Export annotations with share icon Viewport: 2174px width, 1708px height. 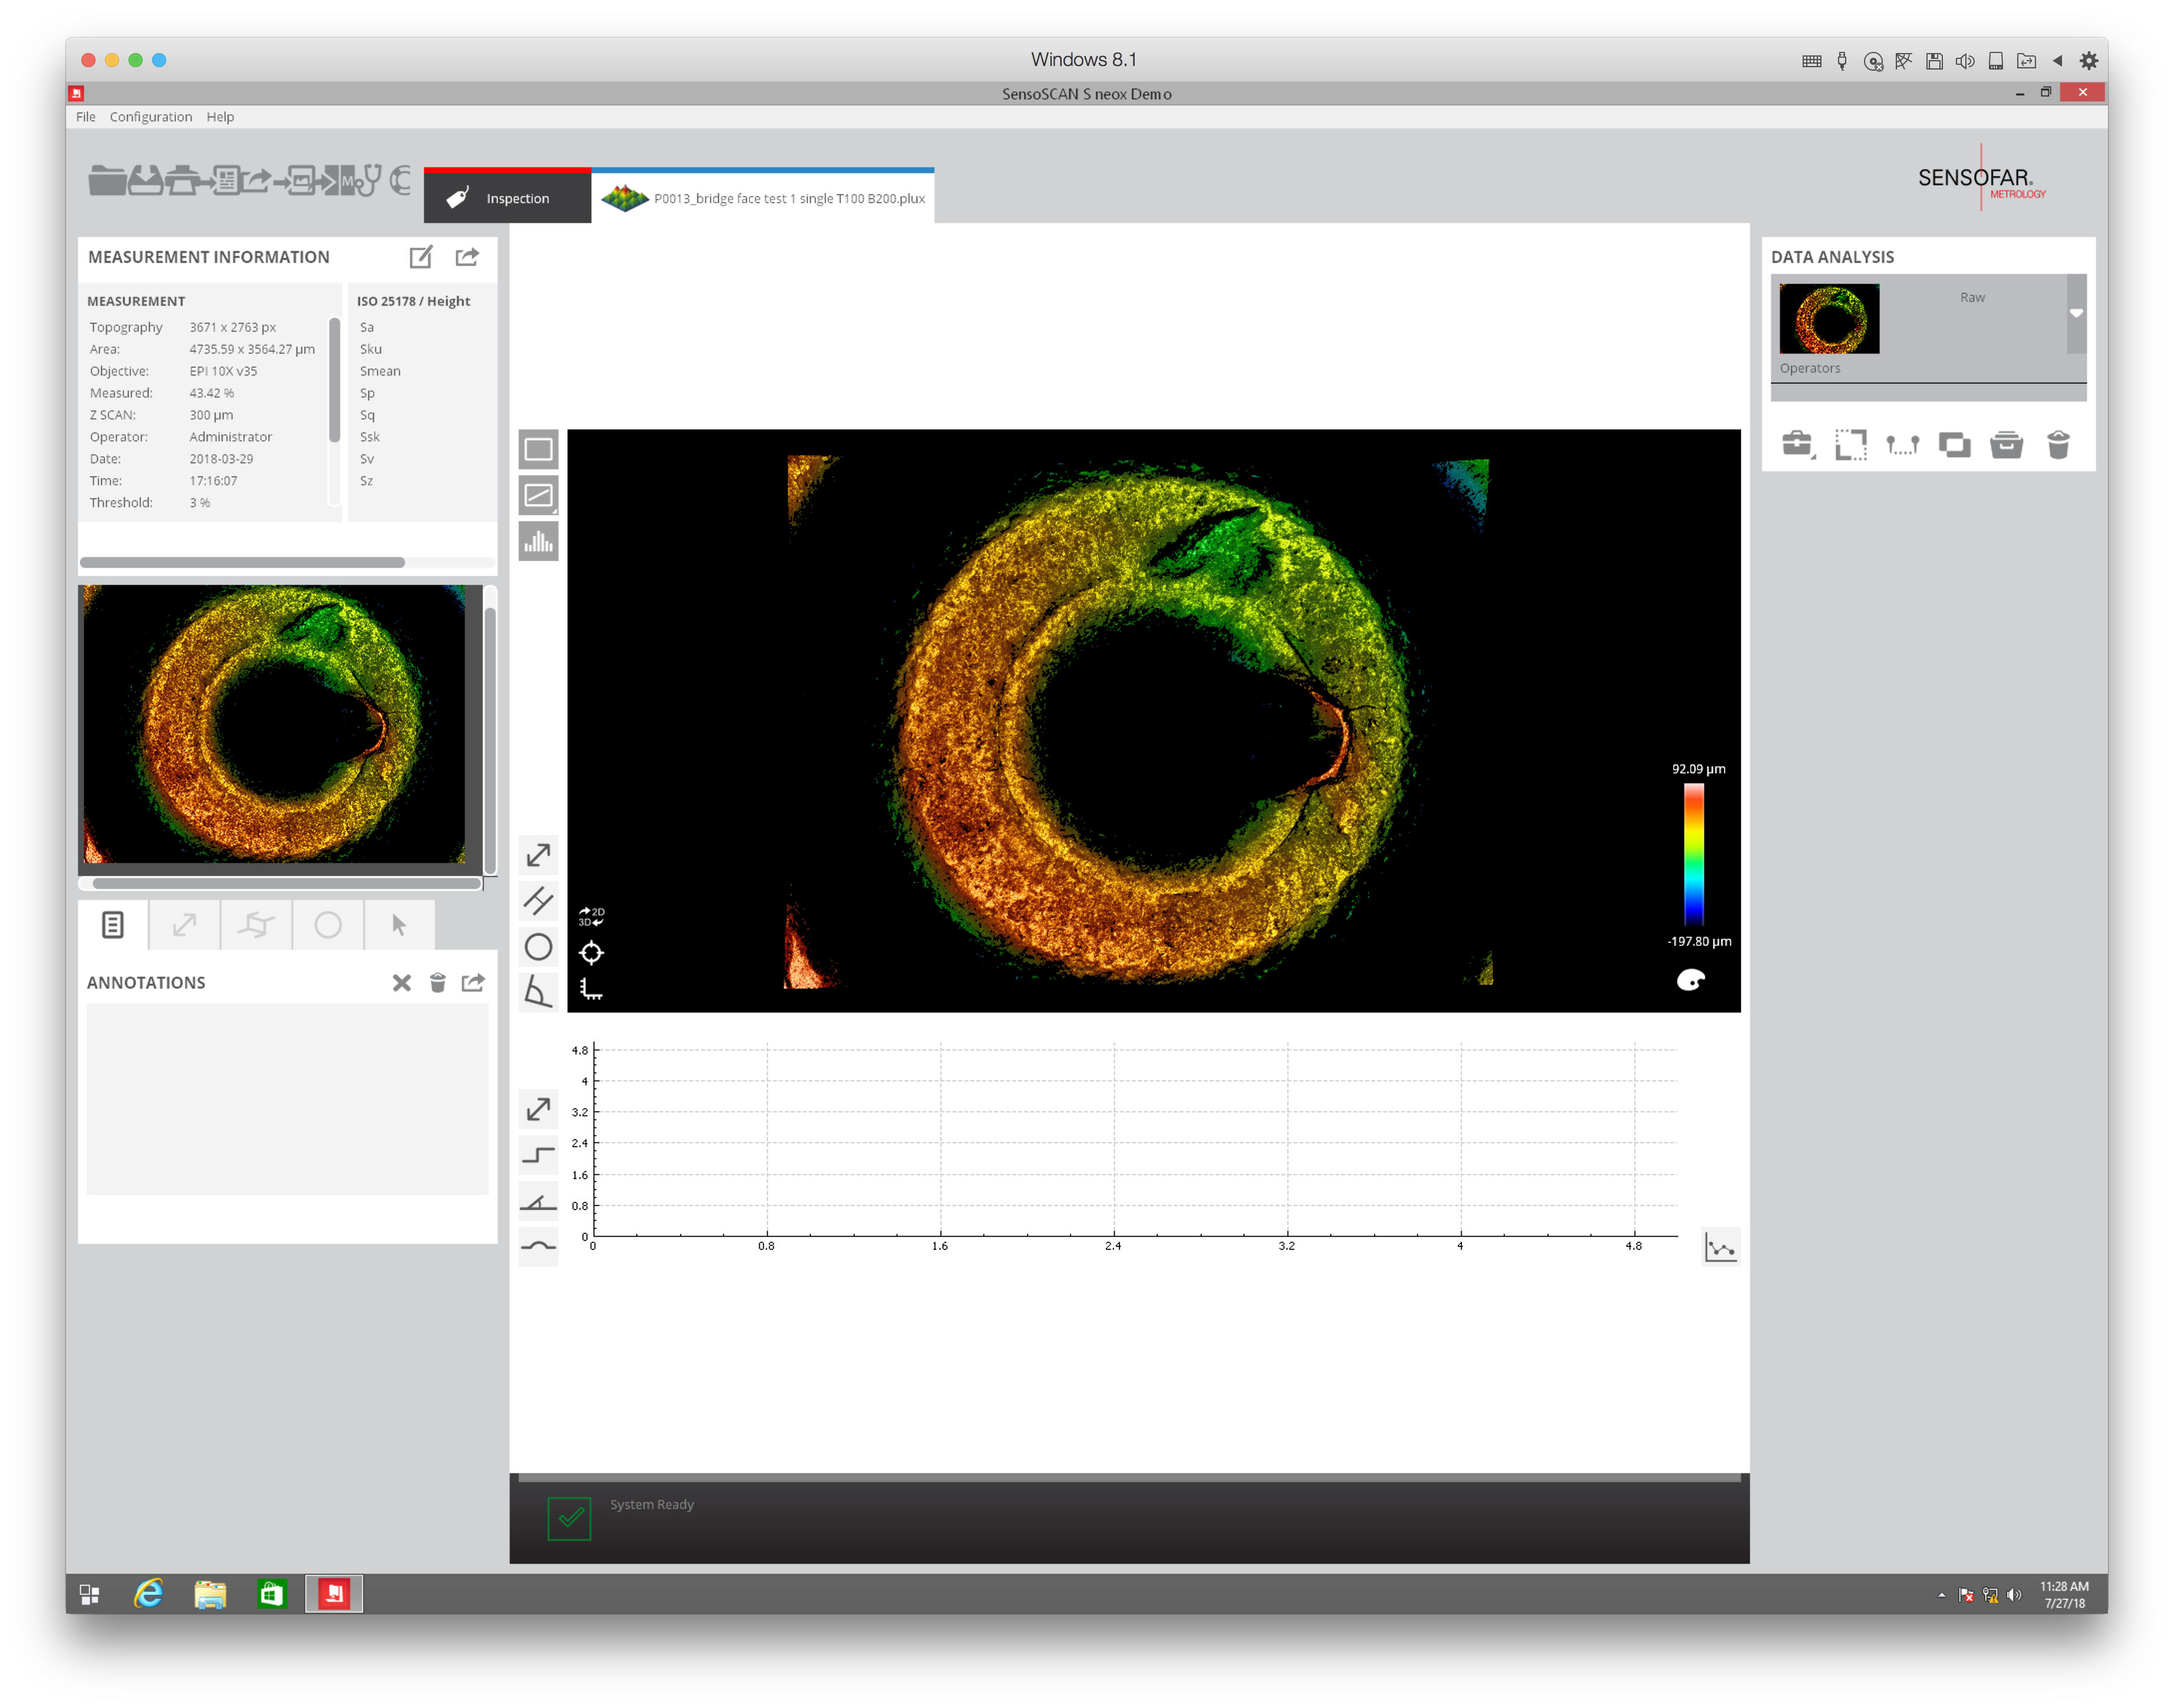point(473,983)
